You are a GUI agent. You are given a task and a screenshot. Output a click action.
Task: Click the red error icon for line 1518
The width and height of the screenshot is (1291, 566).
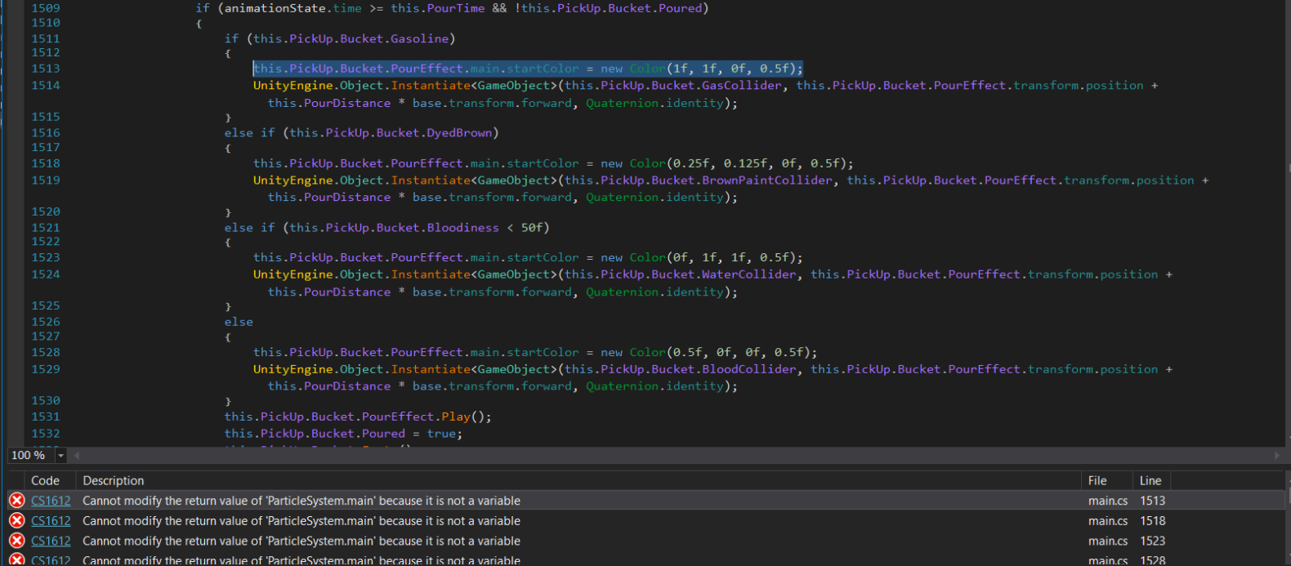16,520
